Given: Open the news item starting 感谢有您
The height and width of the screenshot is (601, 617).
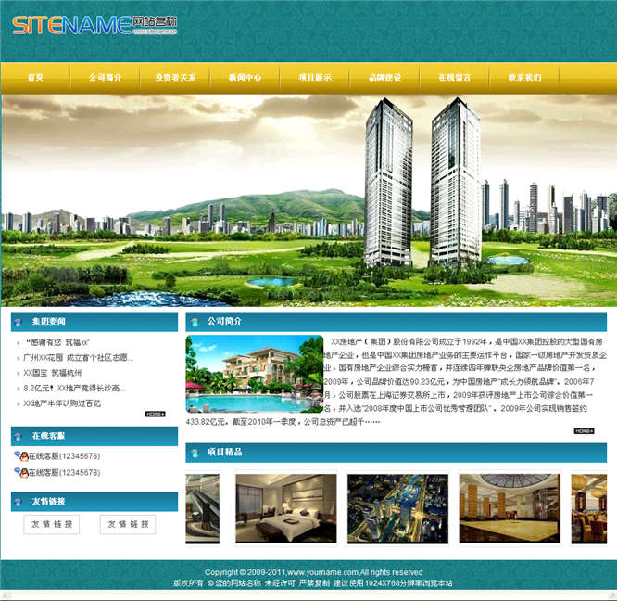Looking at the screenshot, I should [x=57, y=342].
